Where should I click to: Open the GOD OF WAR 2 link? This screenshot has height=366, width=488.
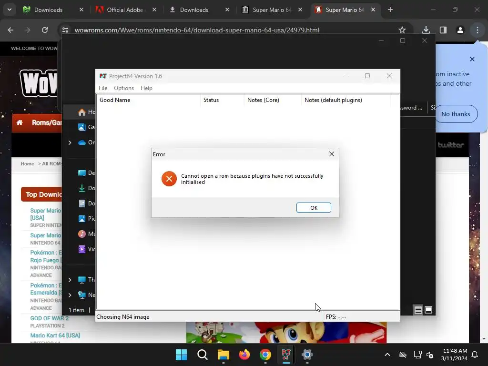49,318
